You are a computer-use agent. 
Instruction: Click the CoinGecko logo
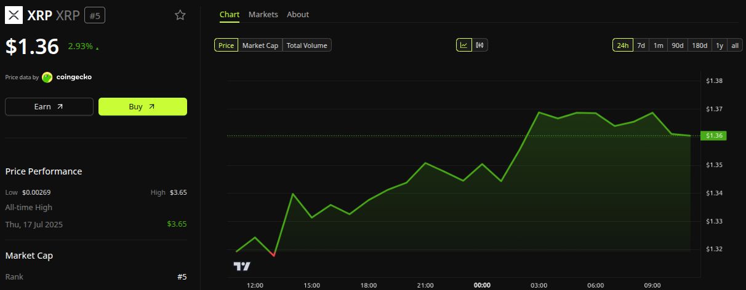(x=47, y=77)
